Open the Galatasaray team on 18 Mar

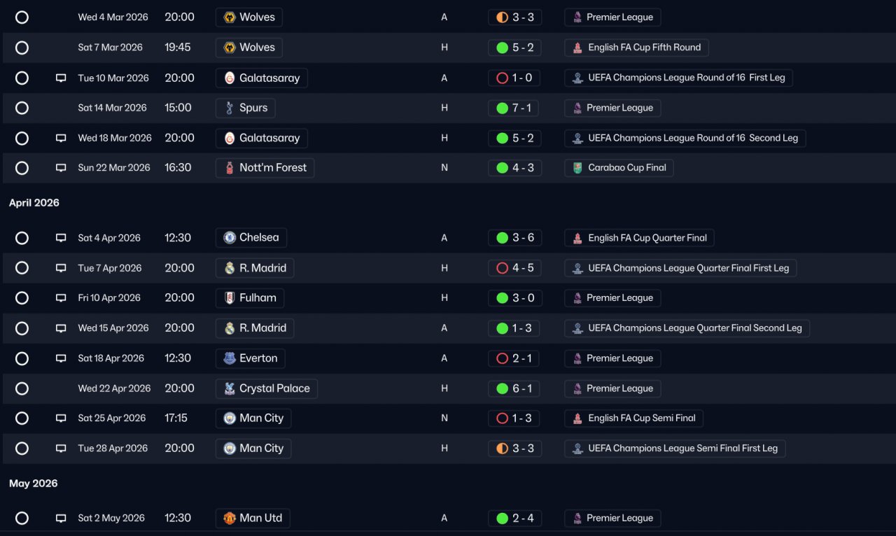tap(261, 139)
